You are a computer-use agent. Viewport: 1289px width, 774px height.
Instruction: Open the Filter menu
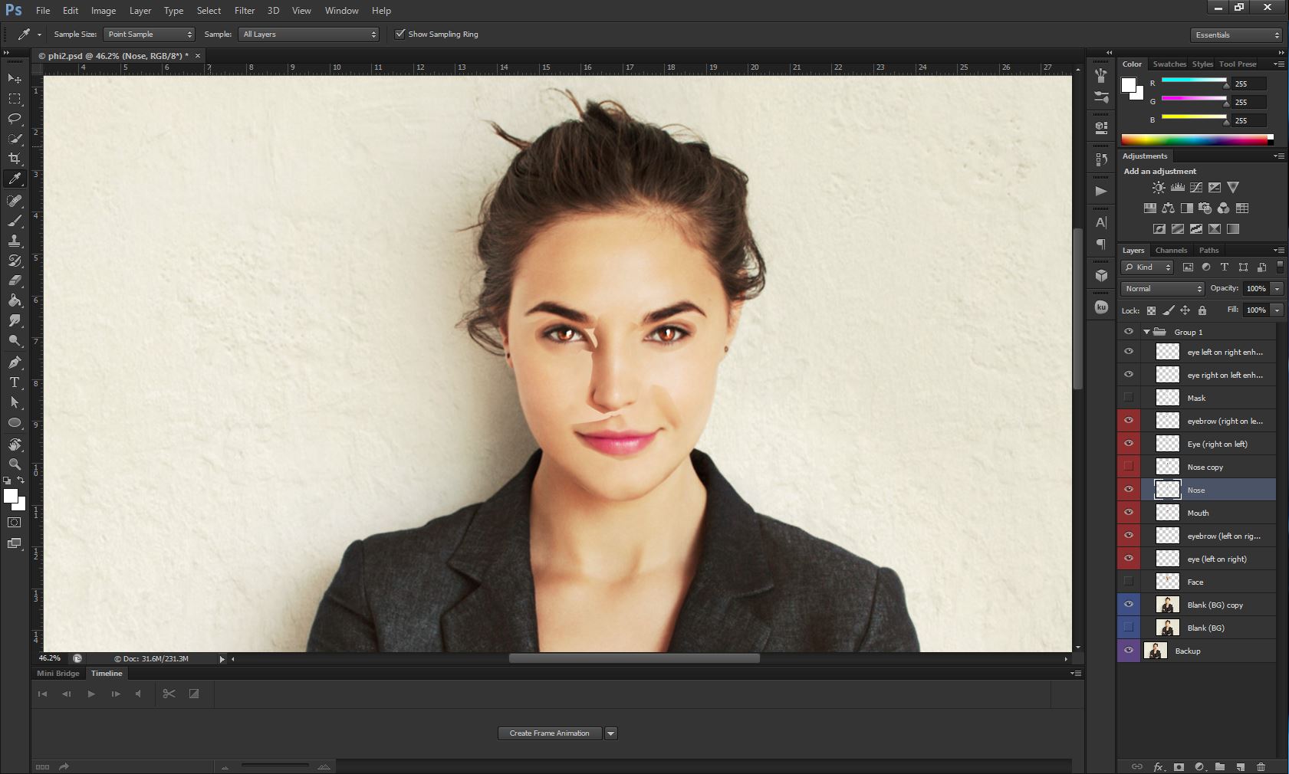point(245,11)
